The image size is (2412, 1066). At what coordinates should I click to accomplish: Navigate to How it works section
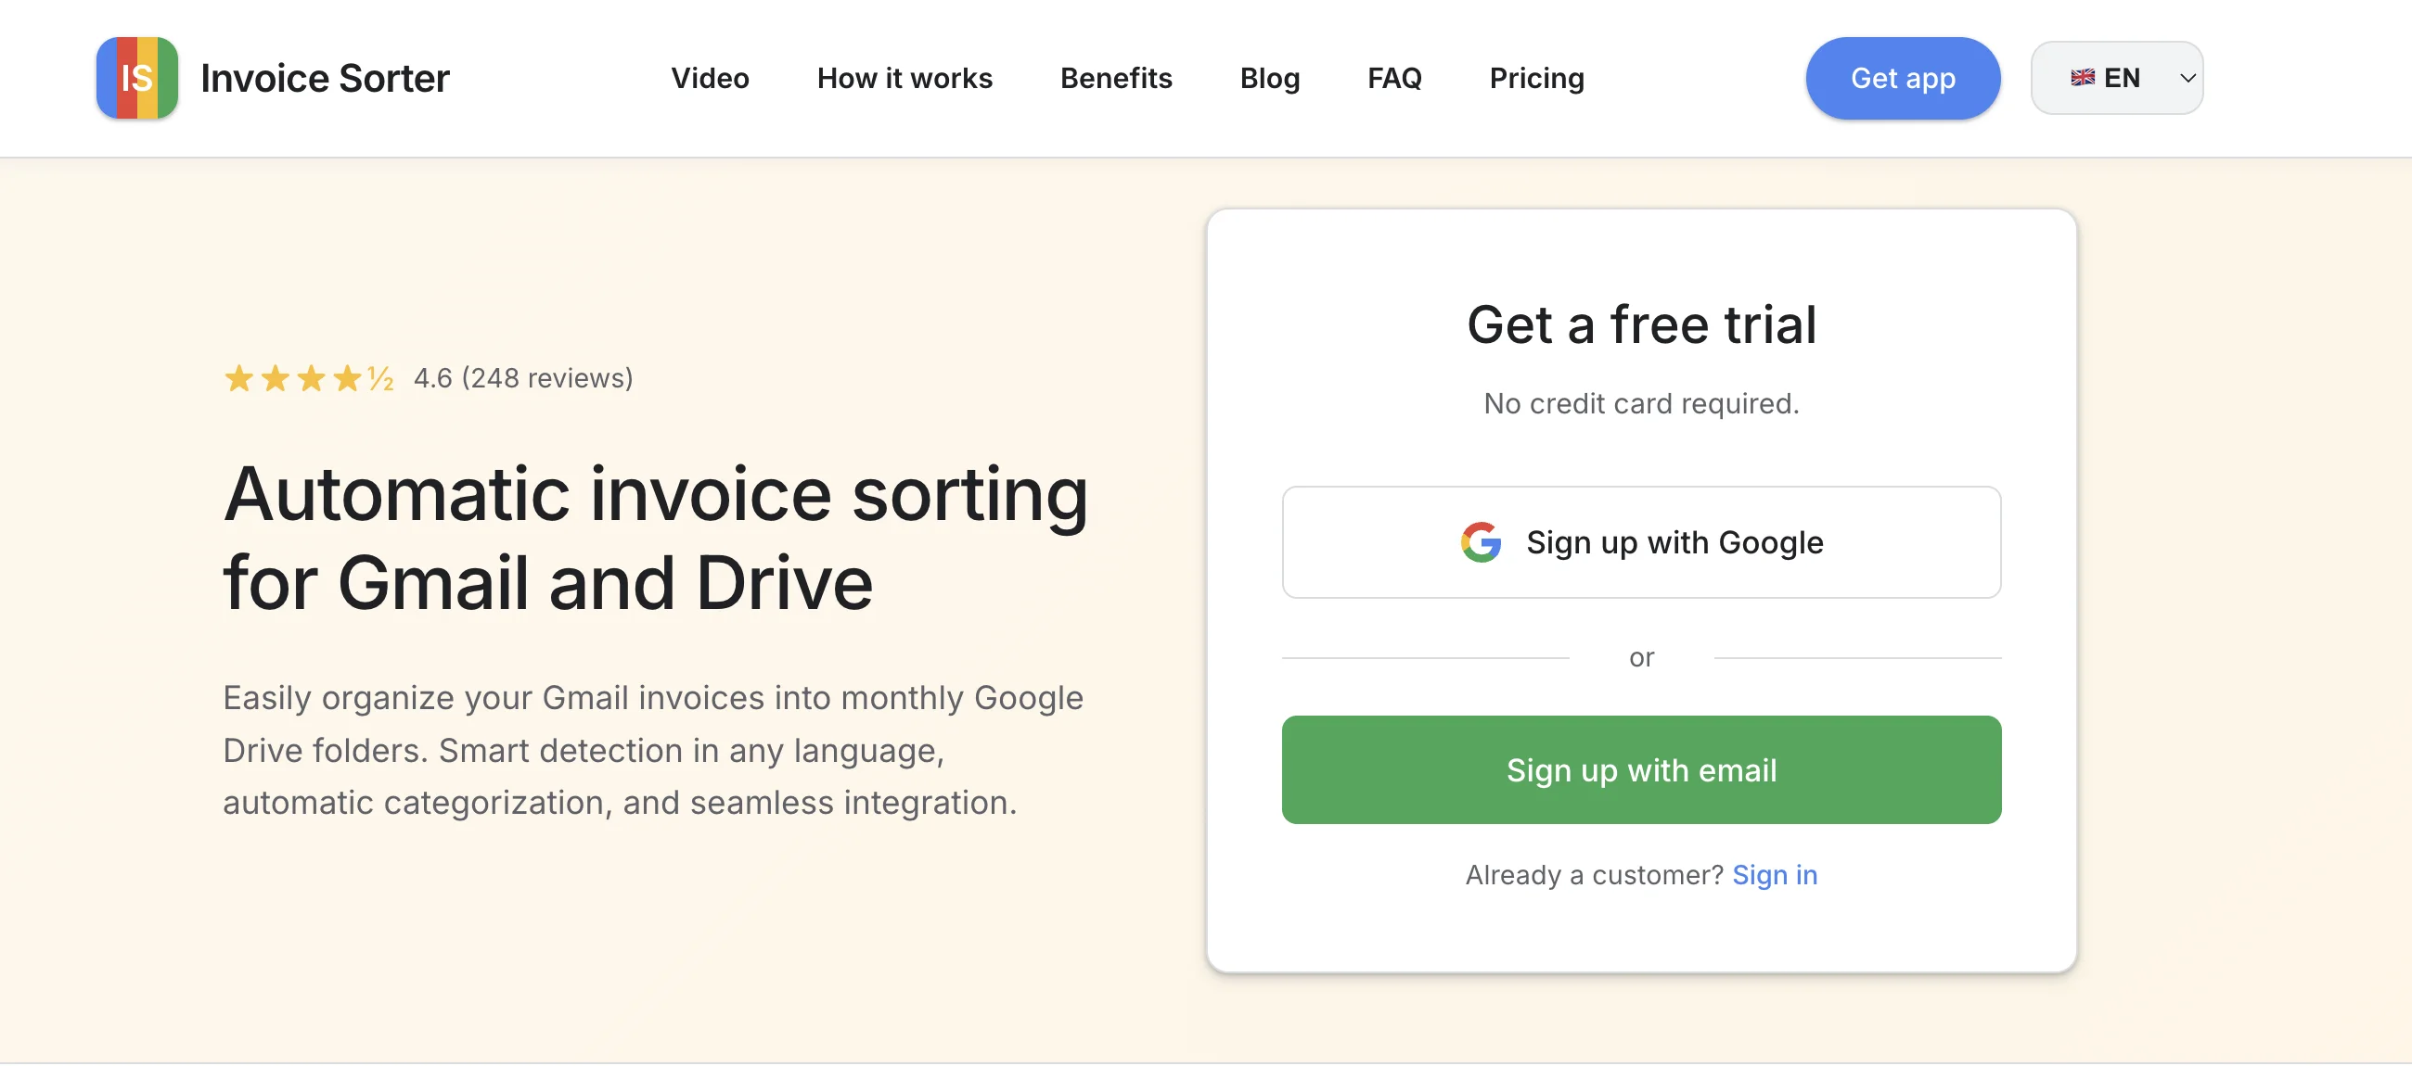(x=904, y=79)
